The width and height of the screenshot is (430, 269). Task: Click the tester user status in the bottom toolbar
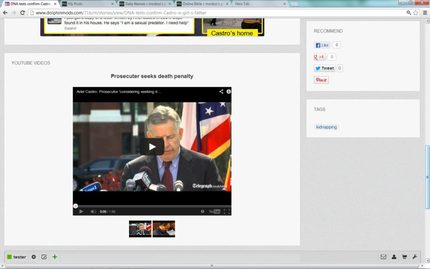(x=17, y=257)
